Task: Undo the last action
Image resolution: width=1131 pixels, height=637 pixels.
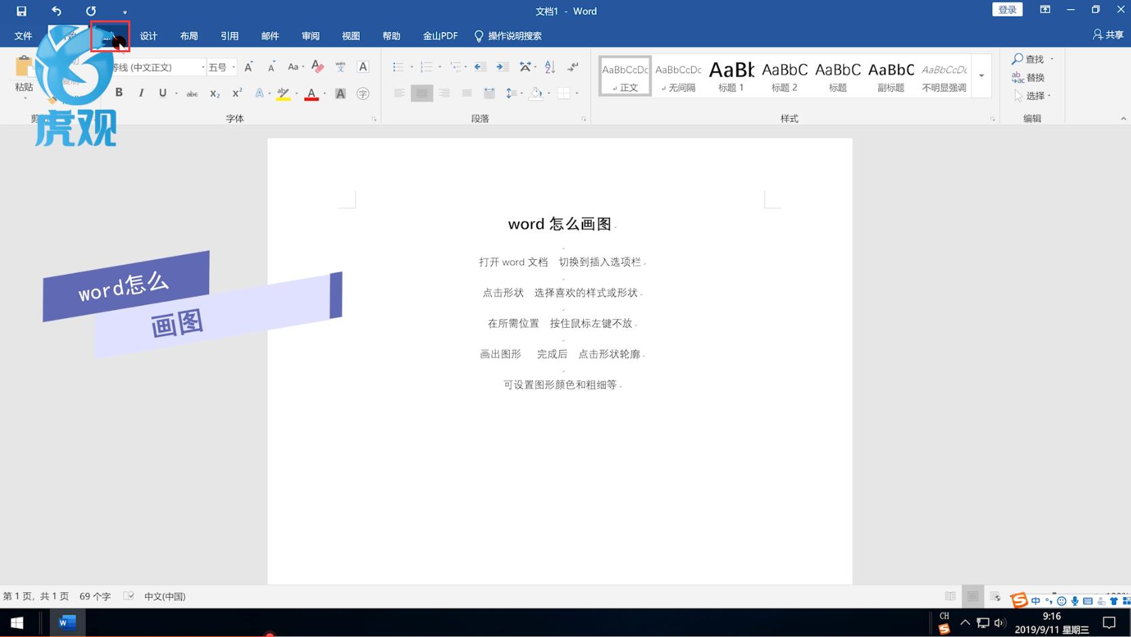Action: [x=56, y=11]
